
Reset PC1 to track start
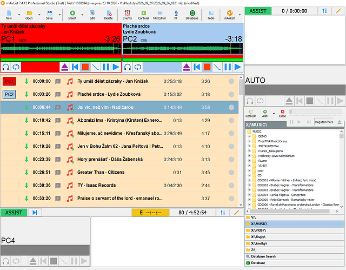[75, 67]
